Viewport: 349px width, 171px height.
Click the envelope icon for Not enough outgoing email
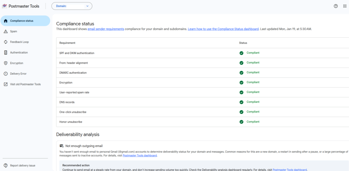62,146
